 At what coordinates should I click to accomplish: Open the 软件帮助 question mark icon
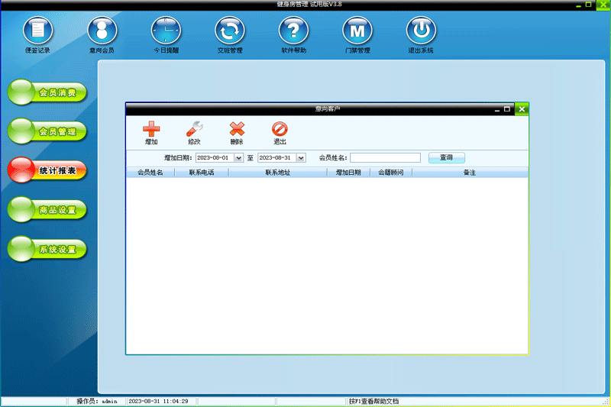click(294, 31)
